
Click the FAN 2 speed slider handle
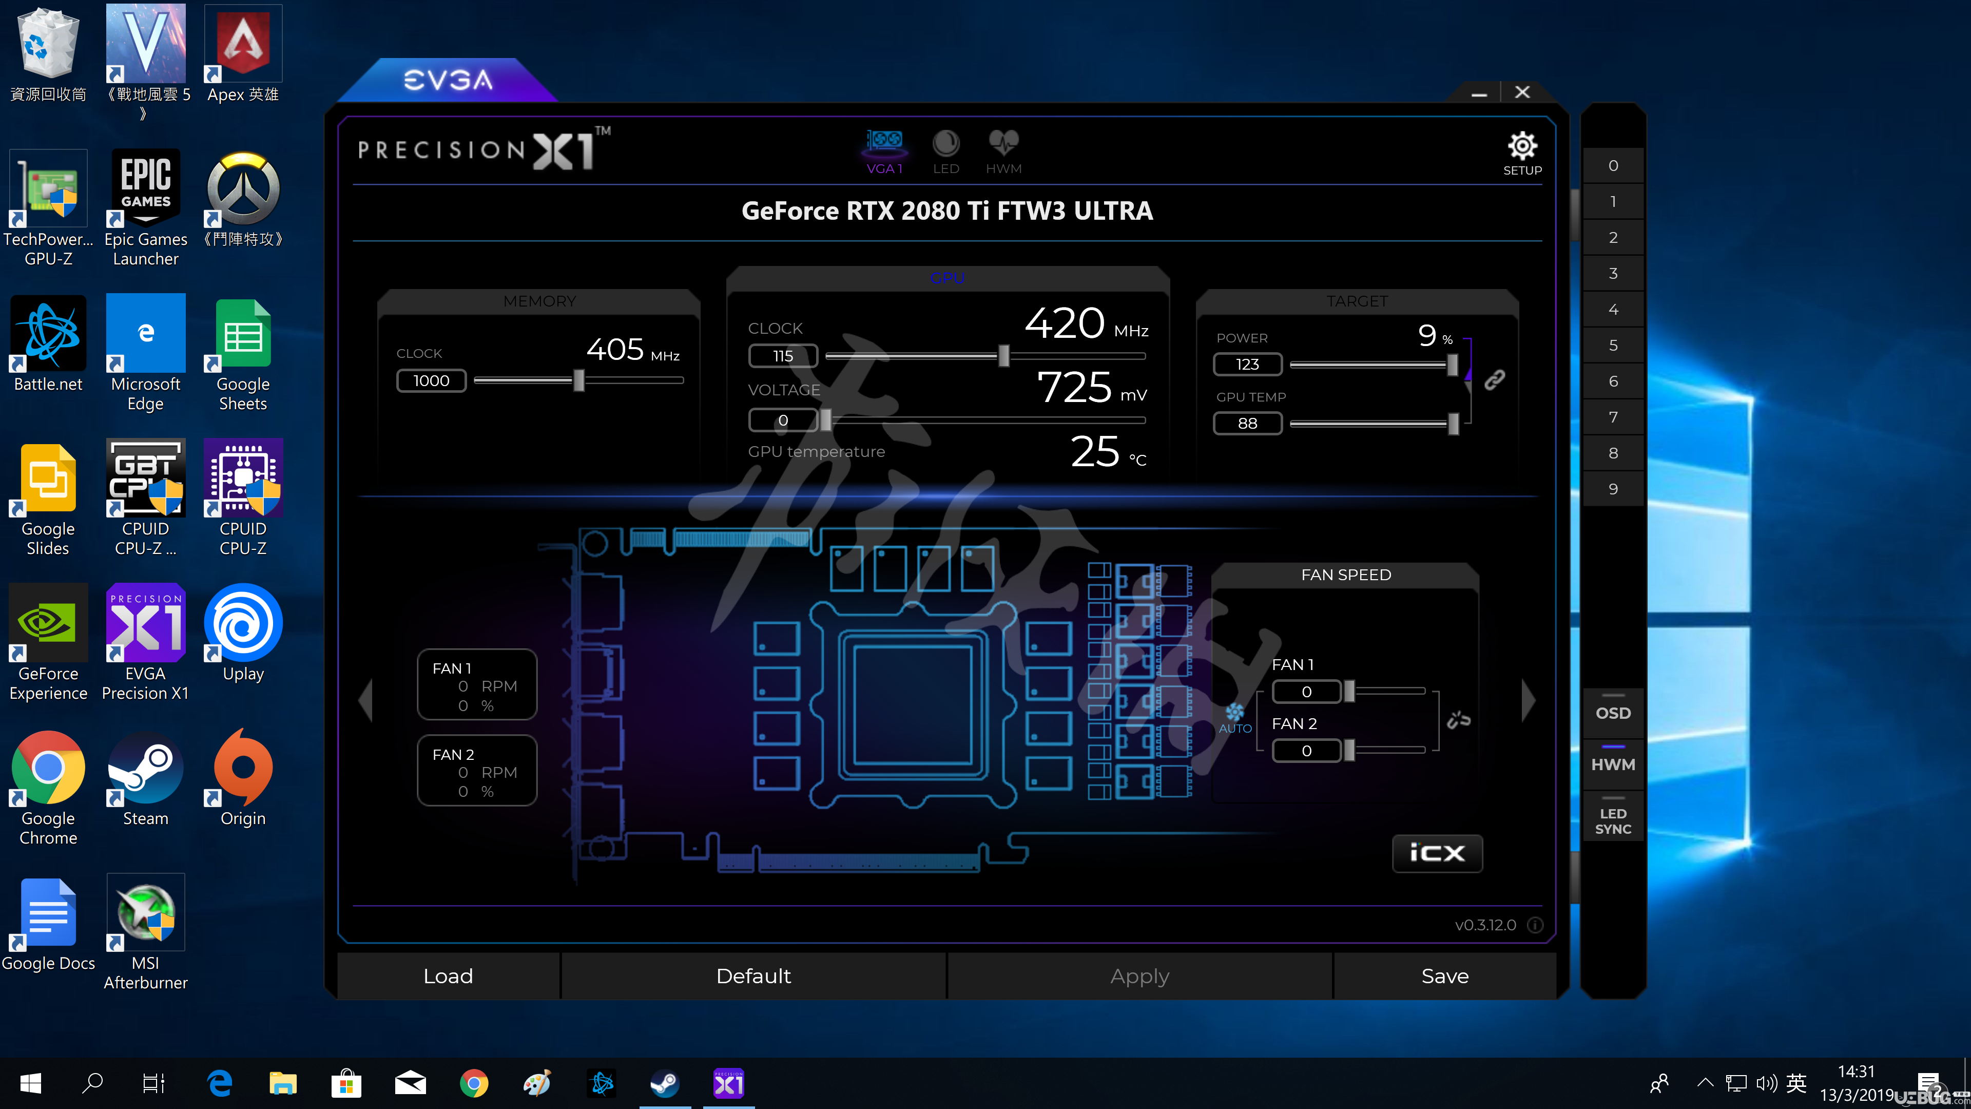pos(1350,750)
